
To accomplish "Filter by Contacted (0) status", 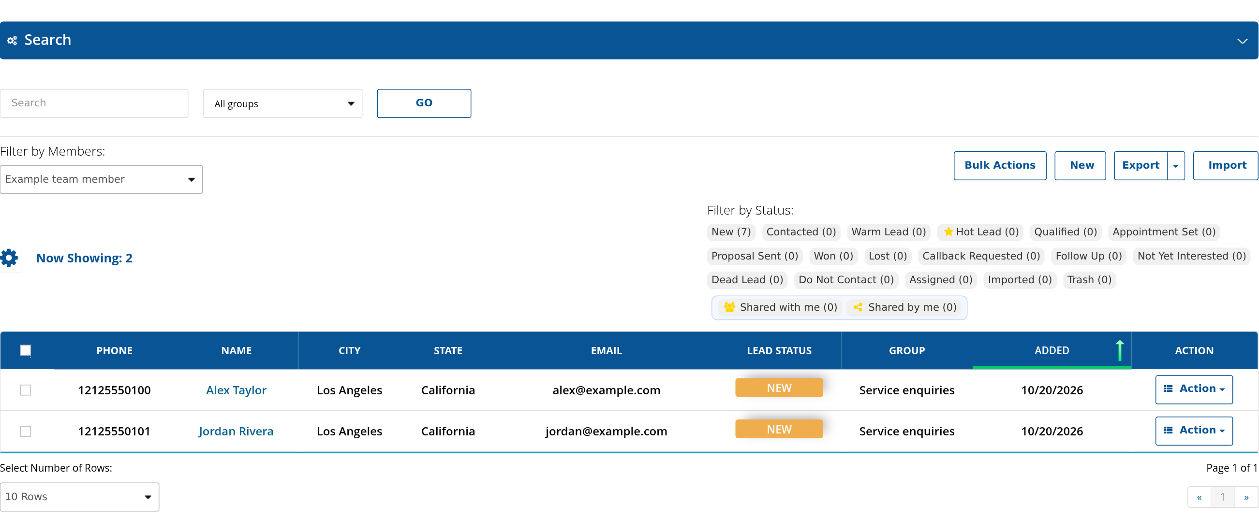I will 801,232.
